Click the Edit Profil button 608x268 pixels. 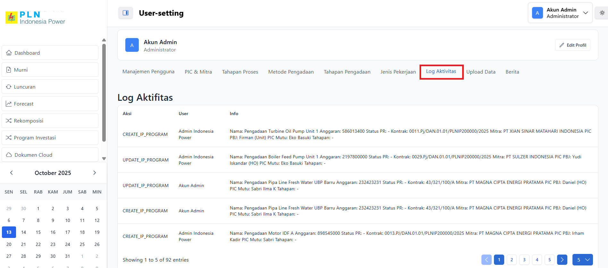point(572,45)
